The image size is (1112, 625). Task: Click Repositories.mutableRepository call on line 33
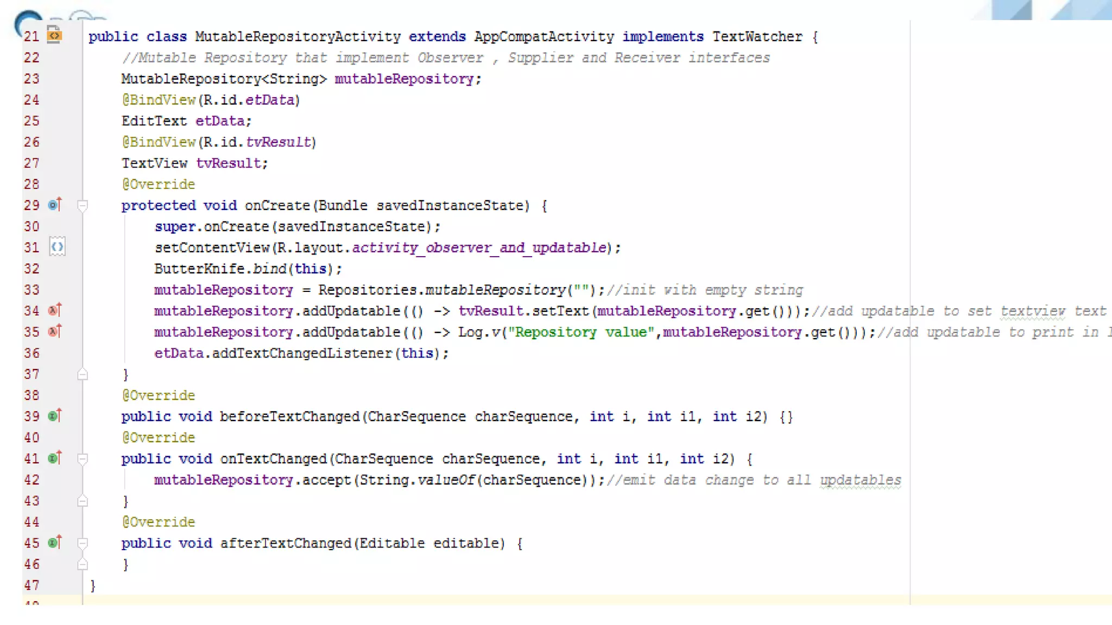pos(462,290)
